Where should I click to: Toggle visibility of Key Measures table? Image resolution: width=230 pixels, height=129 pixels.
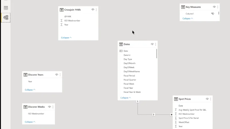214,7
